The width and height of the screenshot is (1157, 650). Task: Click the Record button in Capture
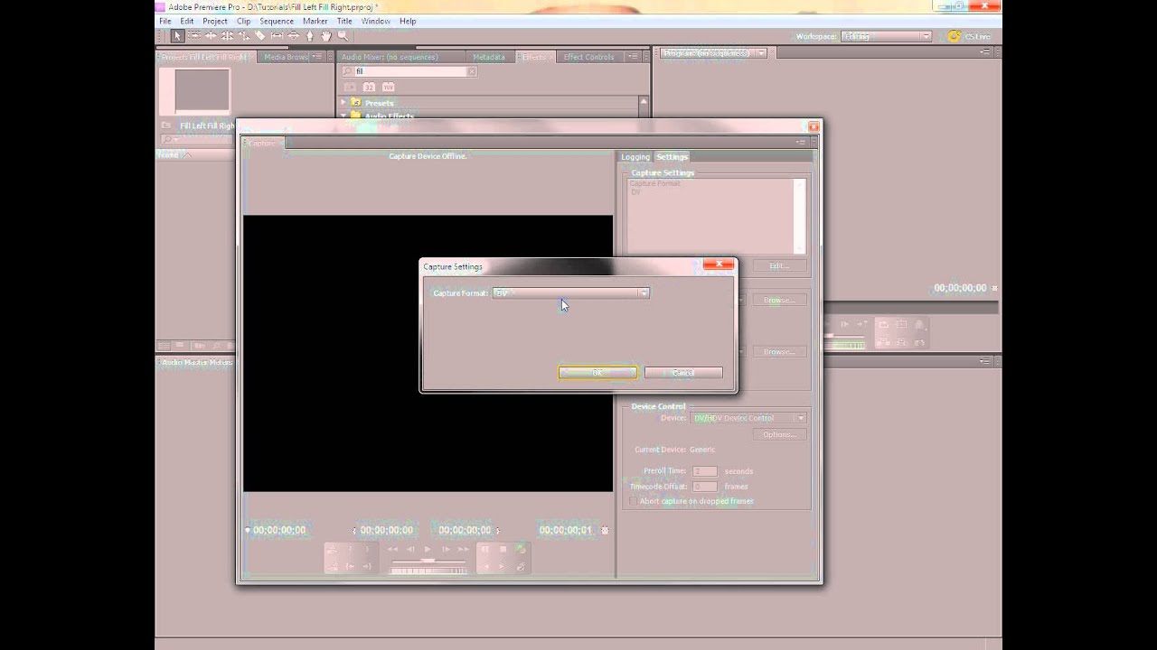click(521, 549)
